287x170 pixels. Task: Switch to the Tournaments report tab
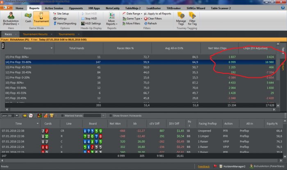coord(66,34)
